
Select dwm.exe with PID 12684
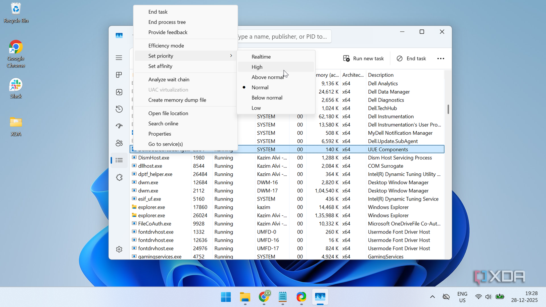pyautogui.click(x=287, y=183)
